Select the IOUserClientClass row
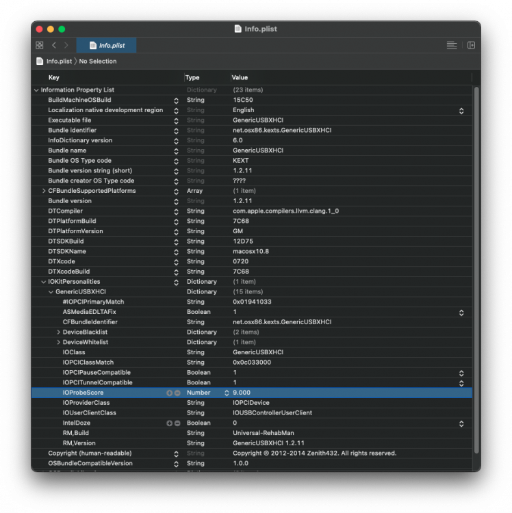The height and width of the screenshot is (513, 512). pyautogui.click(x=252, y=413)
